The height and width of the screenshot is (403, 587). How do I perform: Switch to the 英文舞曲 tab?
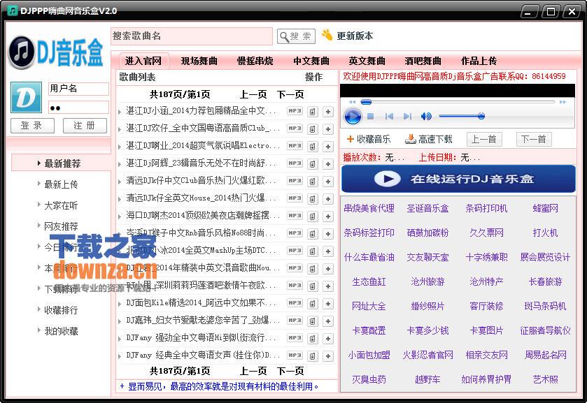coord(367,61)
